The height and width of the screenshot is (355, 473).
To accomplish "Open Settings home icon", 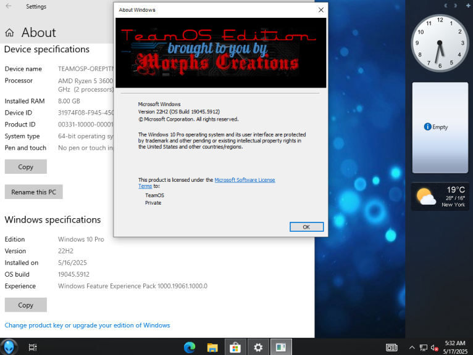I will tap(9, 33).
